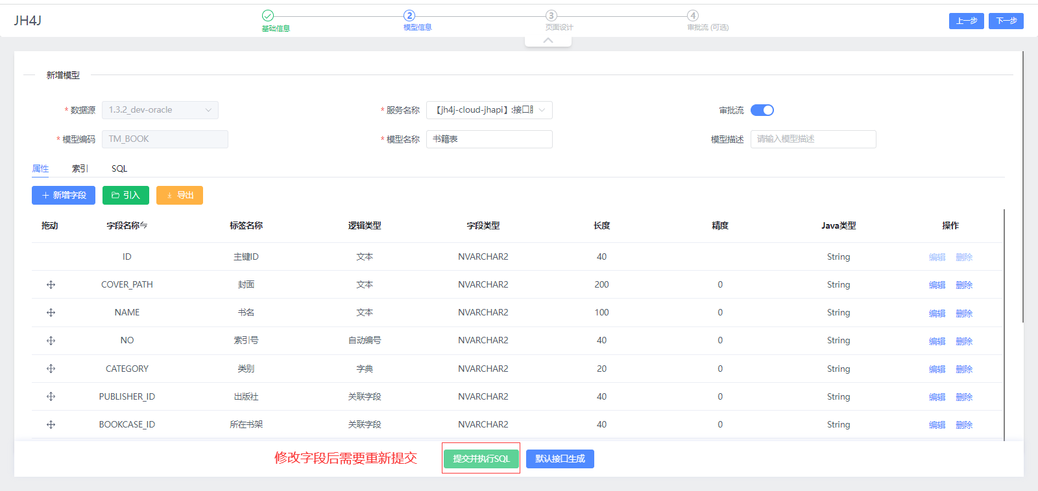Click the orange 导出 button

click(x=180, y=195)
